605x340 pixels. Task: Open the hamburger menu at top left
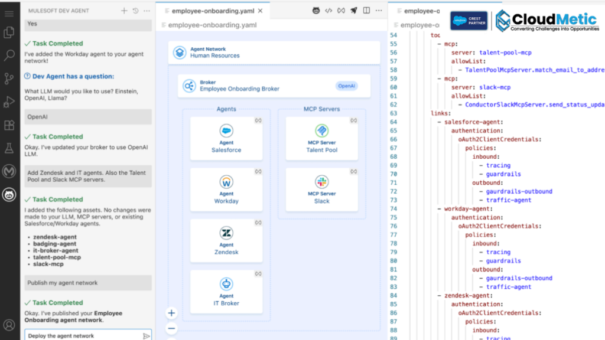(x=8, y=13)
